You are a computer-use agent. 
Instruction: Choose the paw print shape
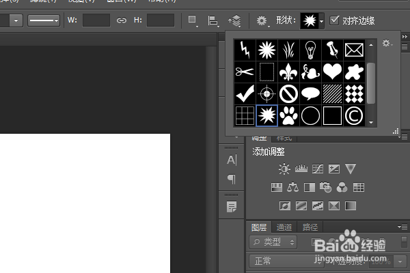tap(288, 115)
